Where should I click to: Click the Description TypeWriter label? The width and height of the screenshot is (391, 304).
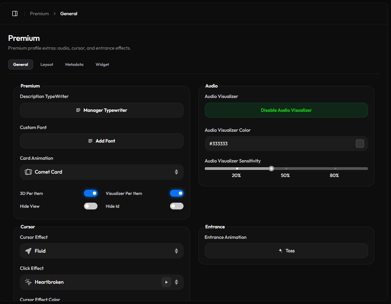(x=44, y=96)
